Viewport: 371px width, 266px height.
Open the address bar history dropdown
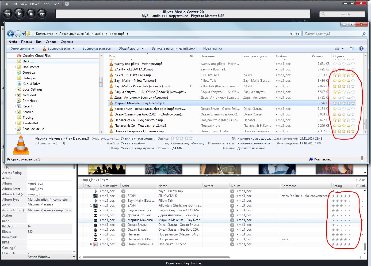click(x=291, y=34)
